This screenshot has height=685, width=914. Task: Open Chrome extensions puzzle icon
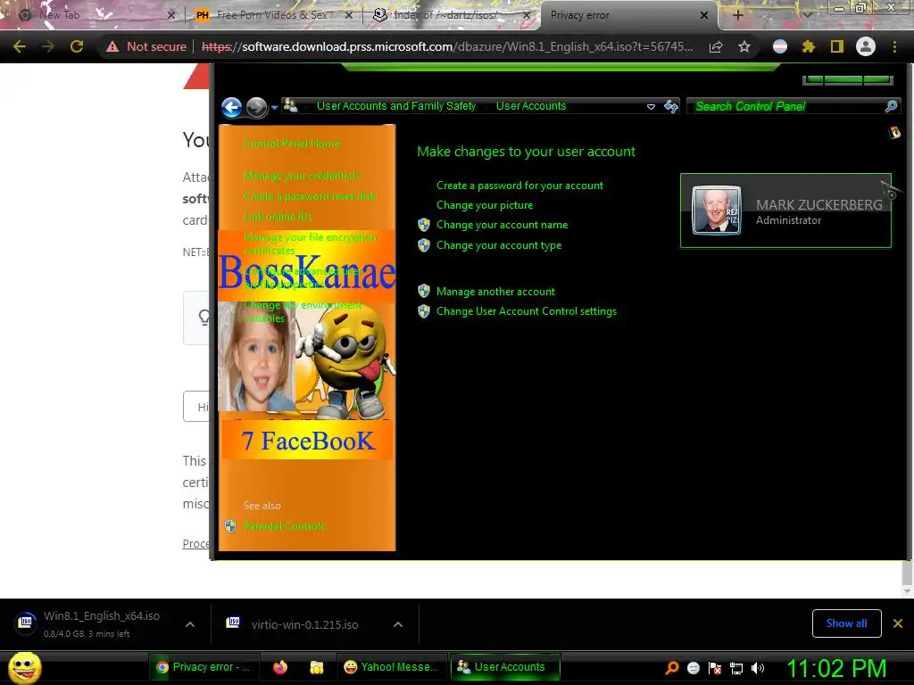click(808, 46)
